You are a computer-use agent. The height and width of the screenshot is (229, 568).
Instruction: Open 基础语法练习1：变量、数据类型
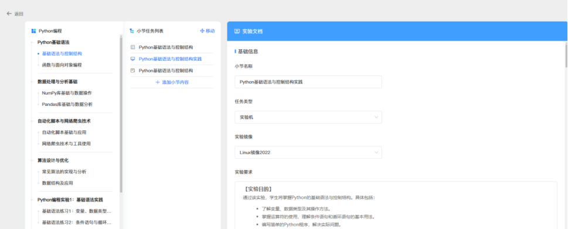(77, 211)
